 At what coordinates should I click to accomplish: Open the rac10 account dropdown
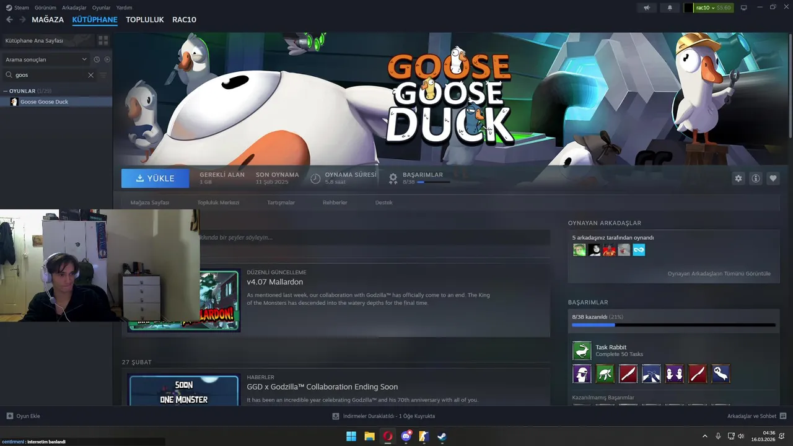708,7
